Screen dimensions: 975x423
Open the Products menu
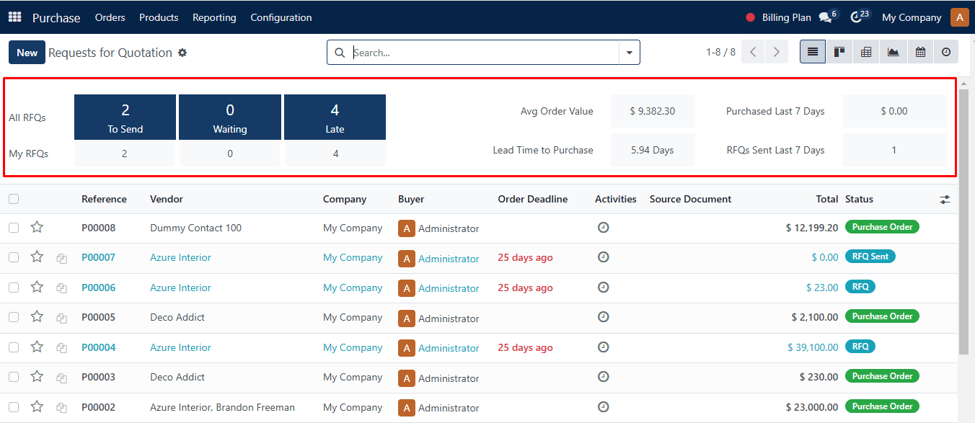click(x=159, y=17)
